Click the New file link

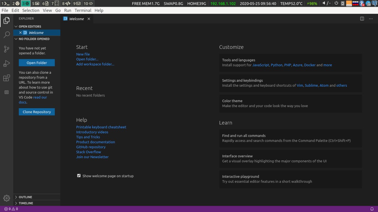click(x=83, y=54)
